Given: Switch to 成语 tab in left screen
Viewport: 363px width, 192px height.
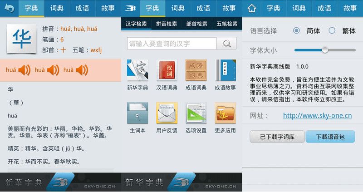Looking at the screenshot, I should 82,8.
